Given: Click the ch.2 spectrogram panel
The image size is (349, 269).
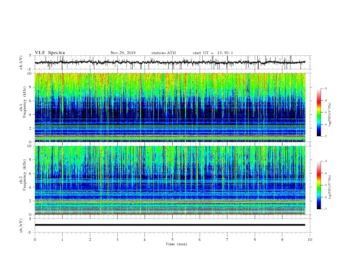Looking at the screenshot, I should click(x=170, y=180).
